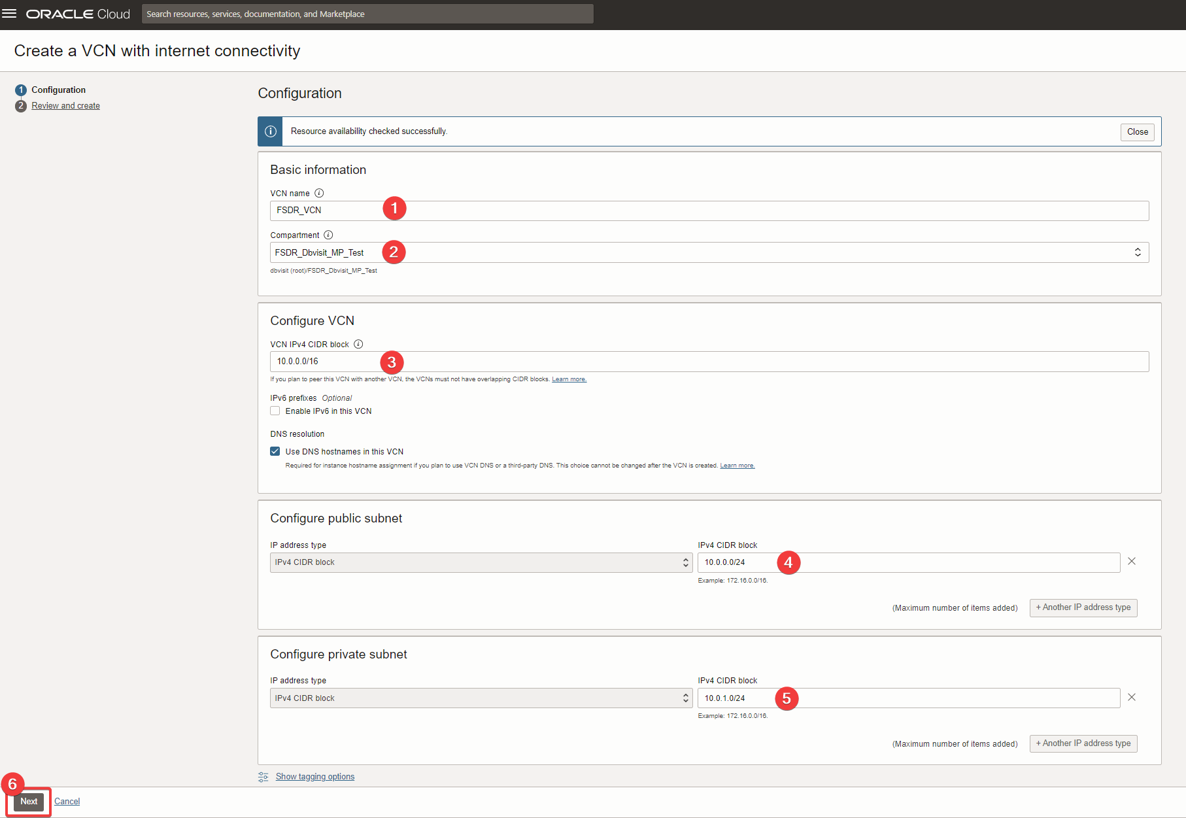Click the tagging options slider icon
Screen dimensions: 1186x818
pos(263,777)
